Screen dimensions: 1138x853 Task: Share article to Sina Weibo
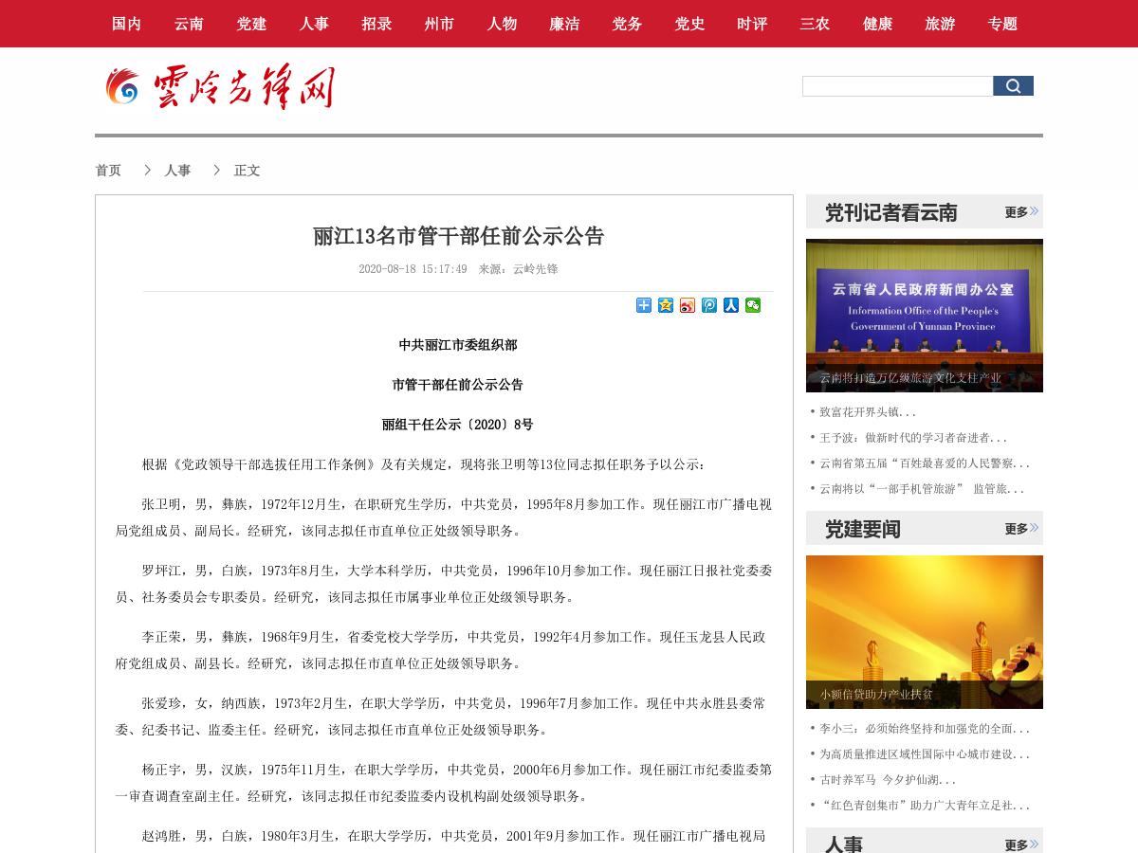(687, 305)
